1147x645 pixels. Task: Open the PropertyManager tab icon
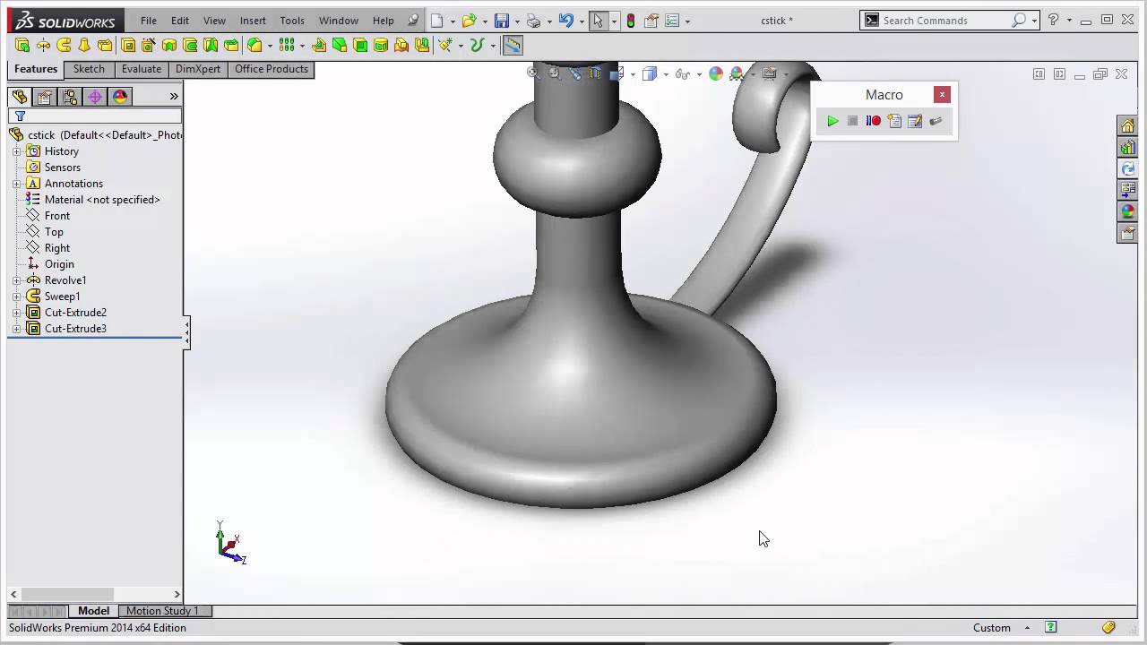[x=45, y=97]
